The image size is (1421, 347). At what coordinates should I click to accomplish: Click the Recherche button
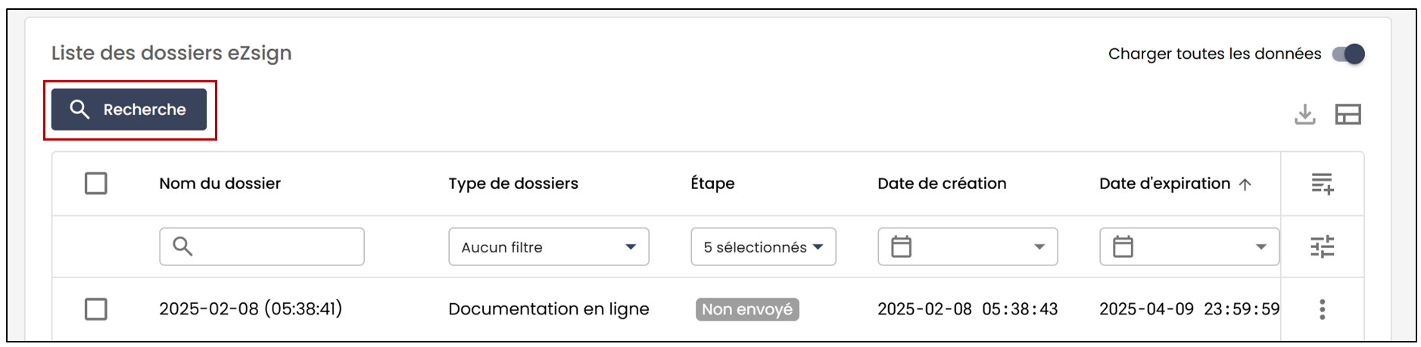coord(129,110)
